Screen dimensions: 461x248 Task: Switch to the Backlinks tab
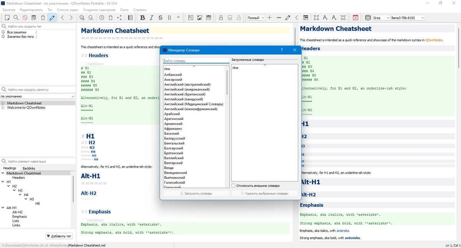29,168
